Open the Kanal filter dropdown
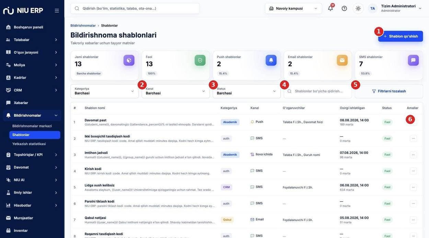Image resolution: width=429 pixels, height=238 pixels. click(x=176, y=91)
